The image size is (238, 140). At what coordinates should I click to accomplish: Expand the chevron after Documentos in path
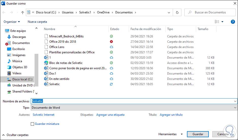(x=135, y=12)
